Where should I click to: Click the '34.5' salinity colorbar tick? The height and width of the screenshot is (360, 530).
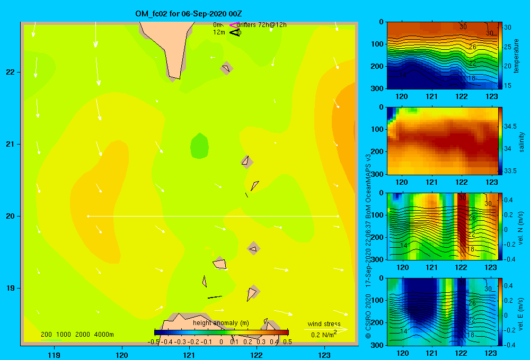pos(510,127)
